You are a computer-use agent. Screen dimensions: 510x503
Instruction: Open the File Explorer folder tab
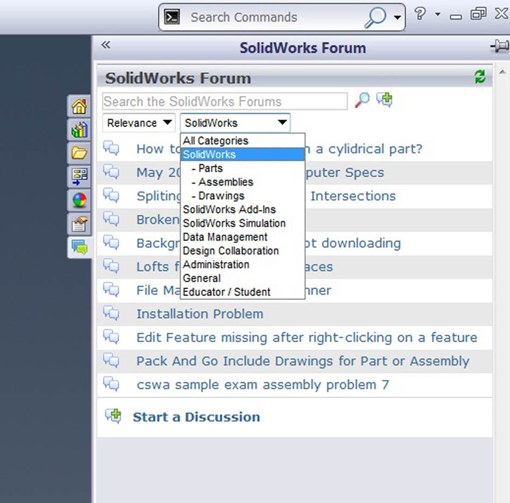pos(79,153)
